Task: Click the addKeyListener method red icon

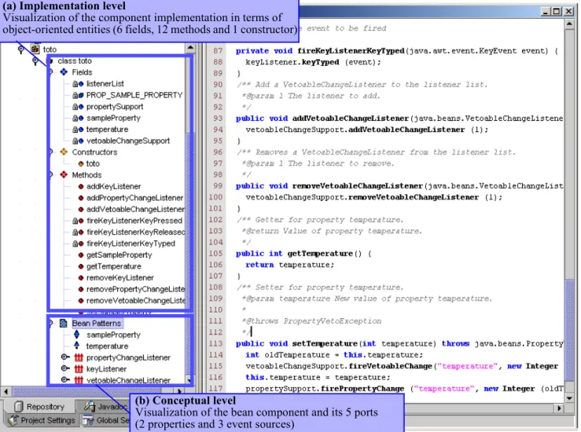Action: tap(81, 187)
